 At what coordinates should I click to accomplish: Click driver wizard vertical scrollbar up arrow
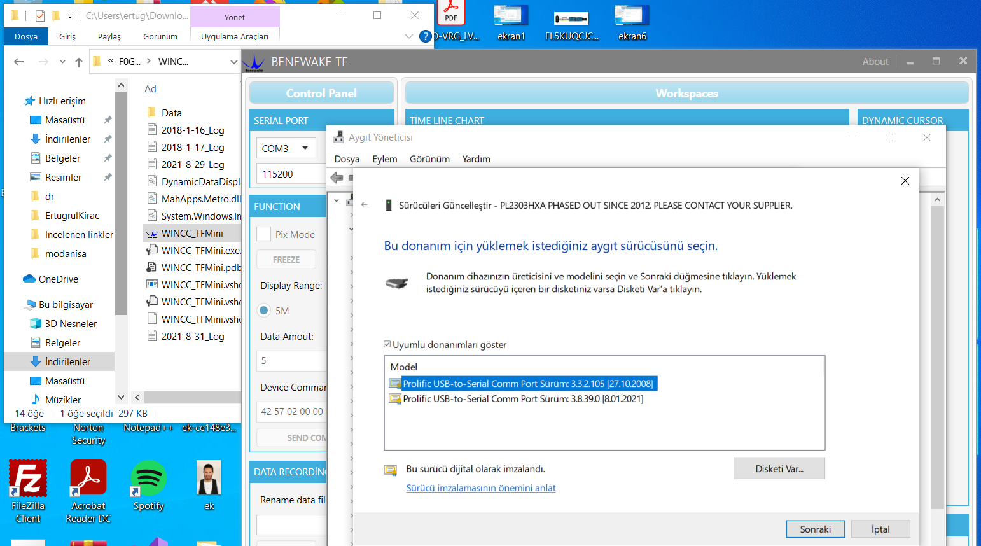[937, 200]
